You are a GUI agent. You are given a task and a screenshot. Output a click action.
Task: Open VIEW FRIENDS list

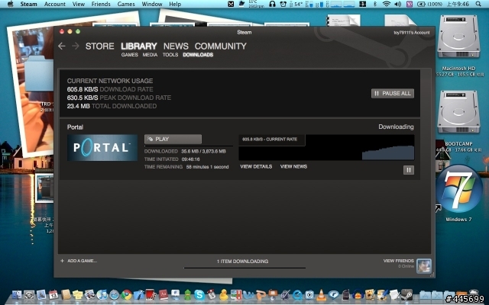click(x=398, y=261)
